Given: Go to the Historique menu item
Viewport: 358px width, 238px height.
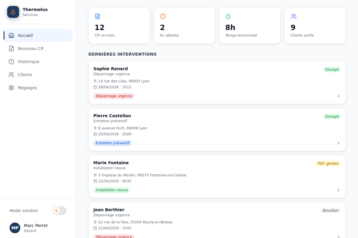Looking at the screenshot, I should (38, 62).
